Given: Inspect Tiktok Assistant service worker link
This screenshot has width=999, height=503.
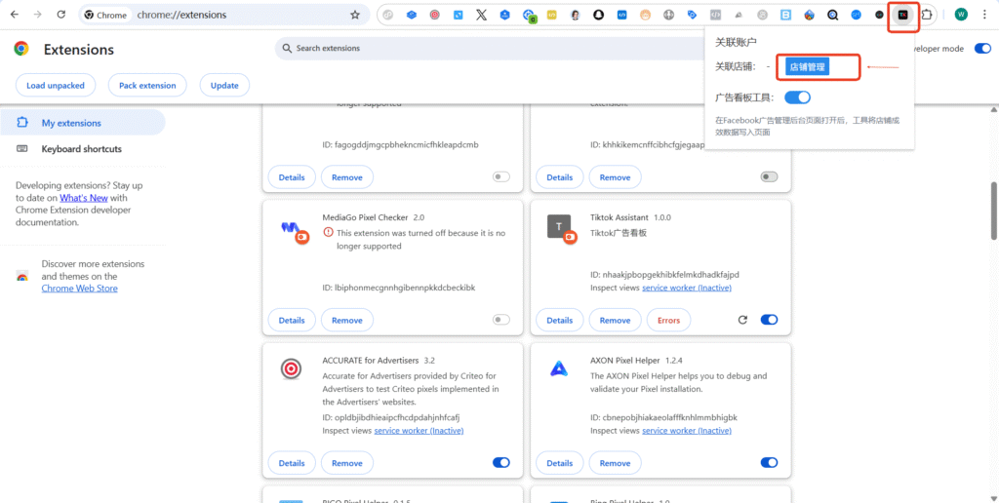Looking at the screenshot, I should tap(687, 288).
